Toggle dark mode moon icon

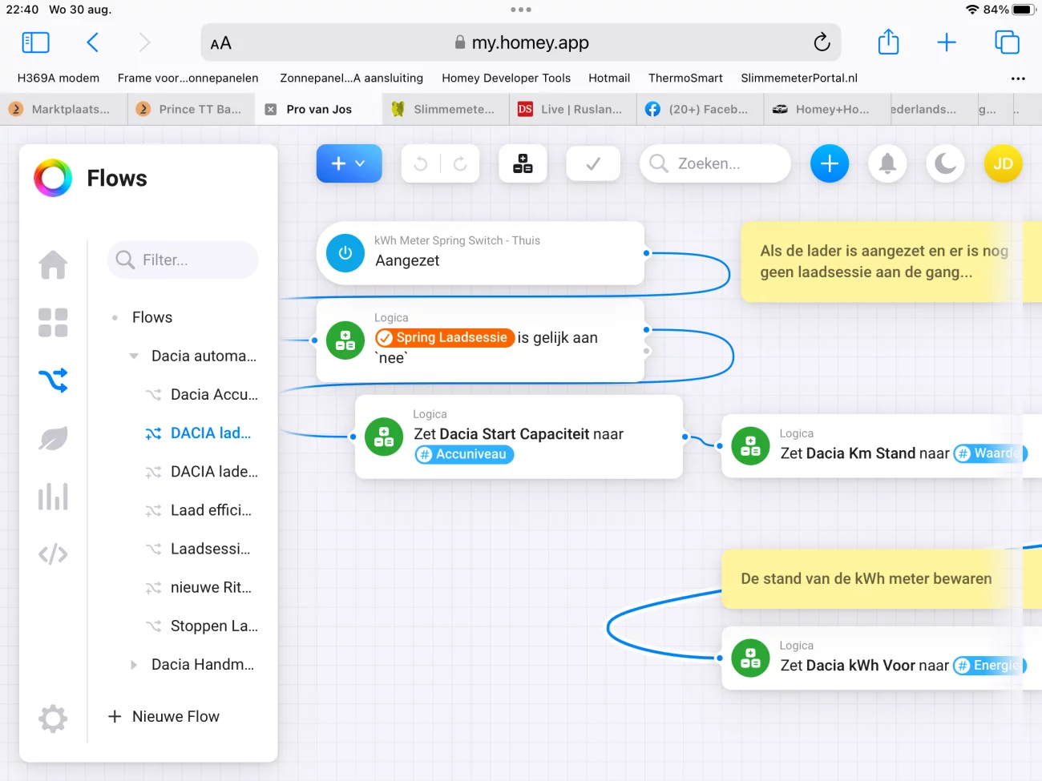(945, 163)
